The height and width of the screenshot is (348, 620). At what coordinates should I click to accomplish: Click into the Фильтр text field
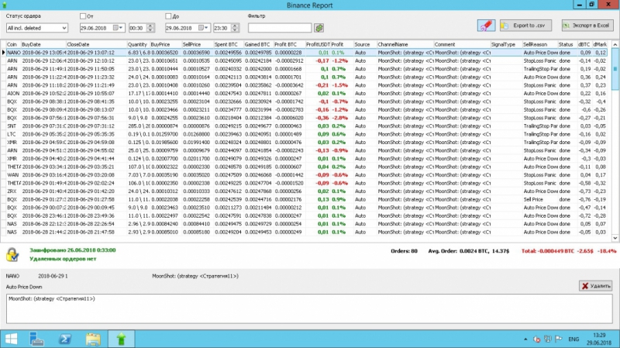coord(280,28)
